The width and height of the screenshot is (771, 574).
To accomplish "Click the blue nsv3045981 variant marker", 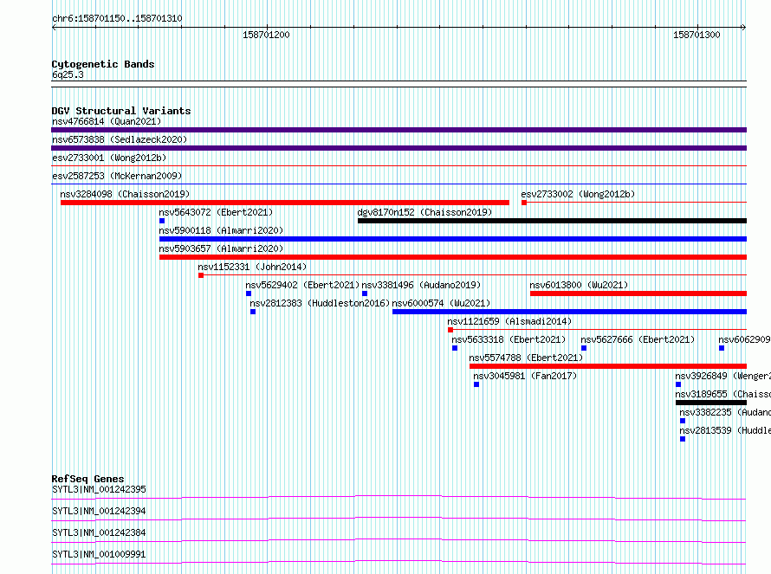I will tap(476, 384).
